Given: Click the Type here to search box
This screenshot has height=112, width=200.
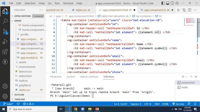Looking at the screenshot, I should pos(32,109).
